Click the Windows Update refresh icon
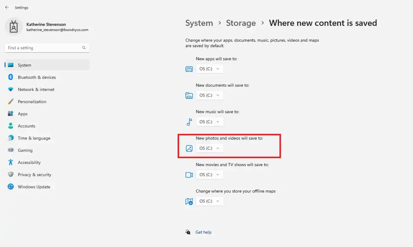The width and height of the screenshot is (413, 247). pos(11,187)
